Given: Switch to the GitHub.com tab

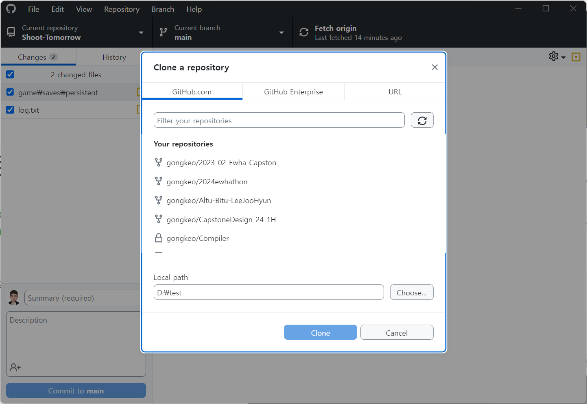Looking at the screenshot, I should (192, 92).
